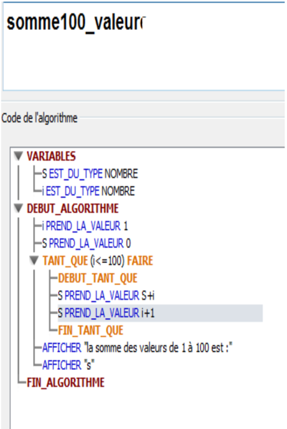Select the FIN_ALGORITHME line

65,382
